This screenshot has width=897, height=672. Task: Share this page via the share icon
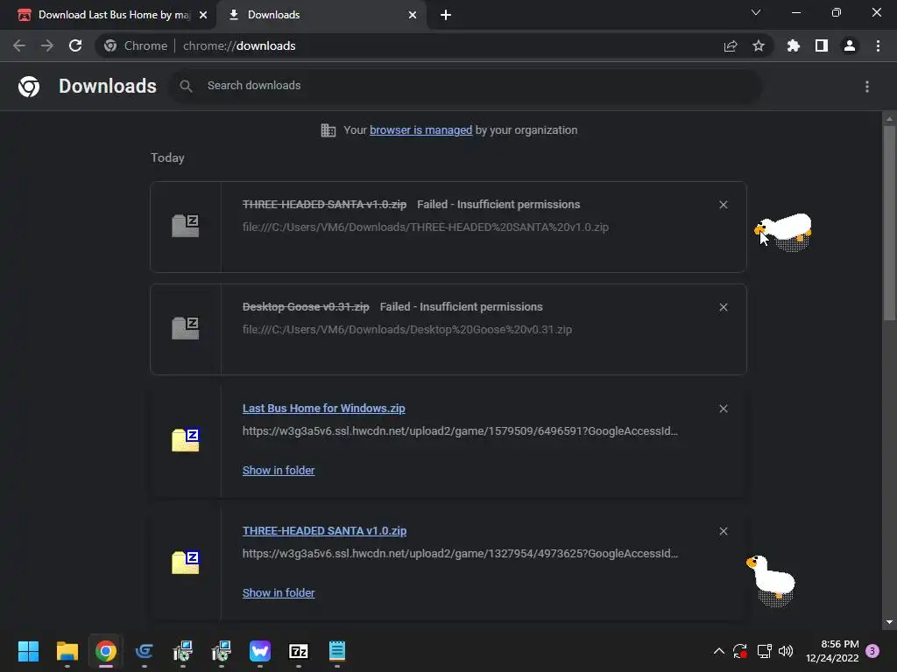[x=731, y=45]
